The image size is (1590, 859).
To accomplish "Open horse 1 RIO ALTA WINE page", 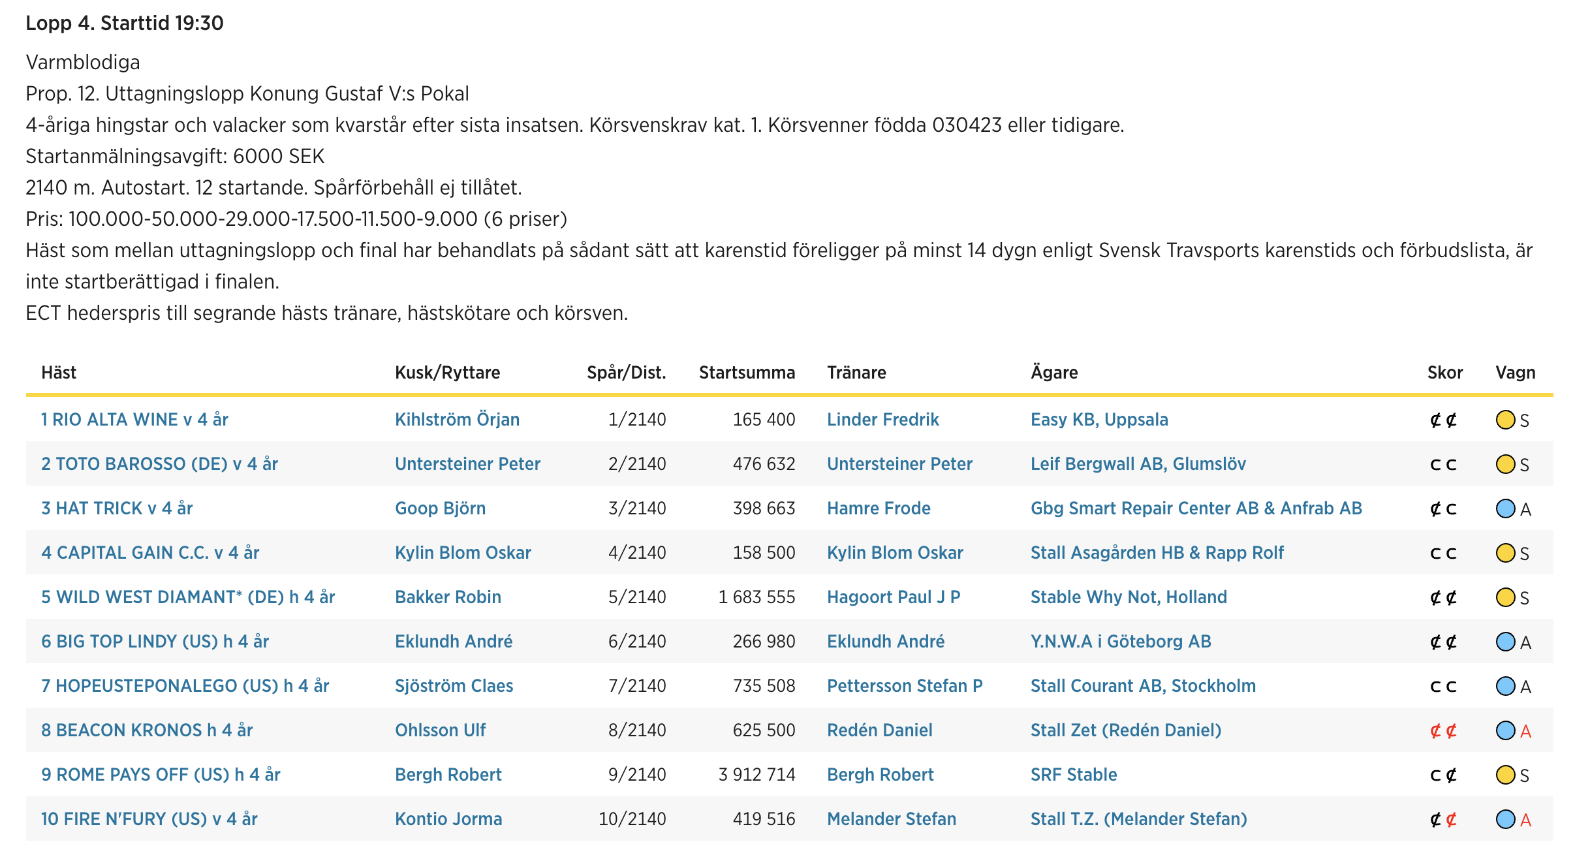I will click(134, 420).
